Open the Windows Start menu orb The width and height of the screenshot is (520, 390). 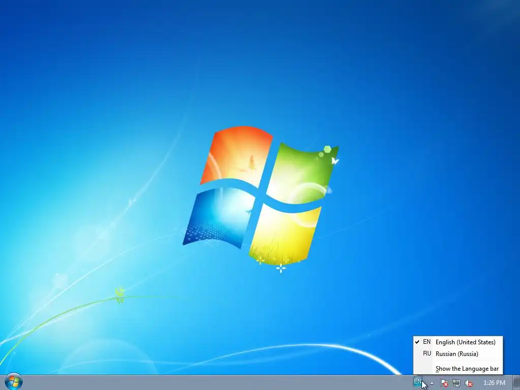[x=14, y=382]
